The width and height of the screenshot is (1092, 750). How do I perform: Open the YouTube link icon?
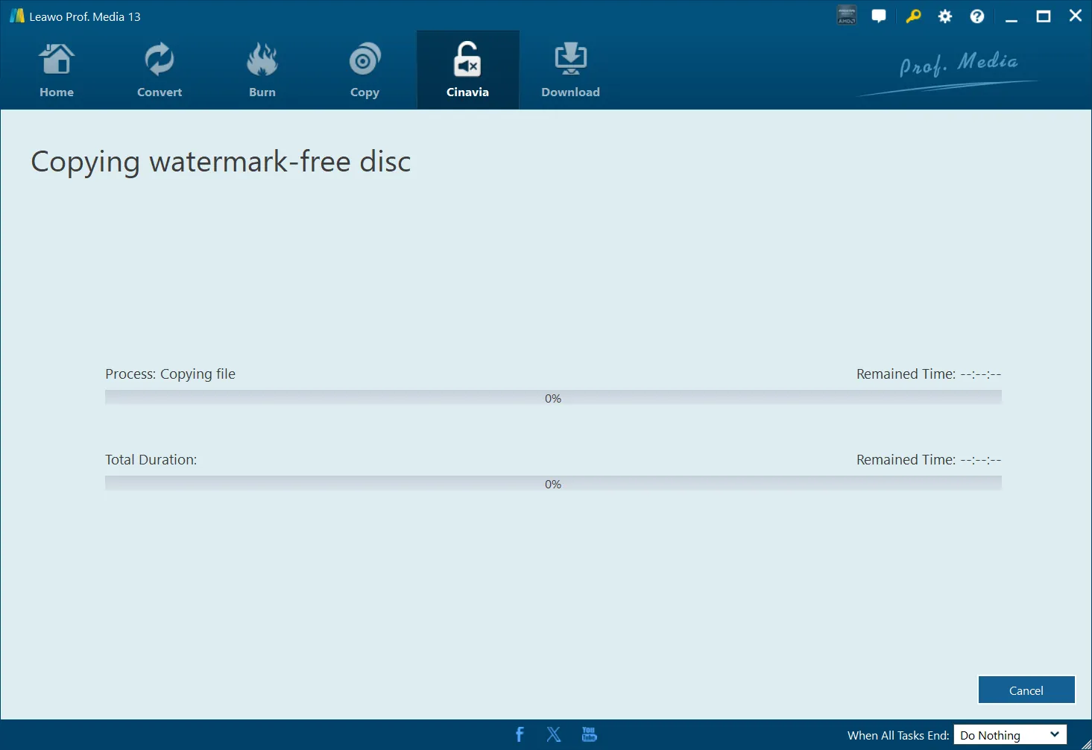coord(589,734)
